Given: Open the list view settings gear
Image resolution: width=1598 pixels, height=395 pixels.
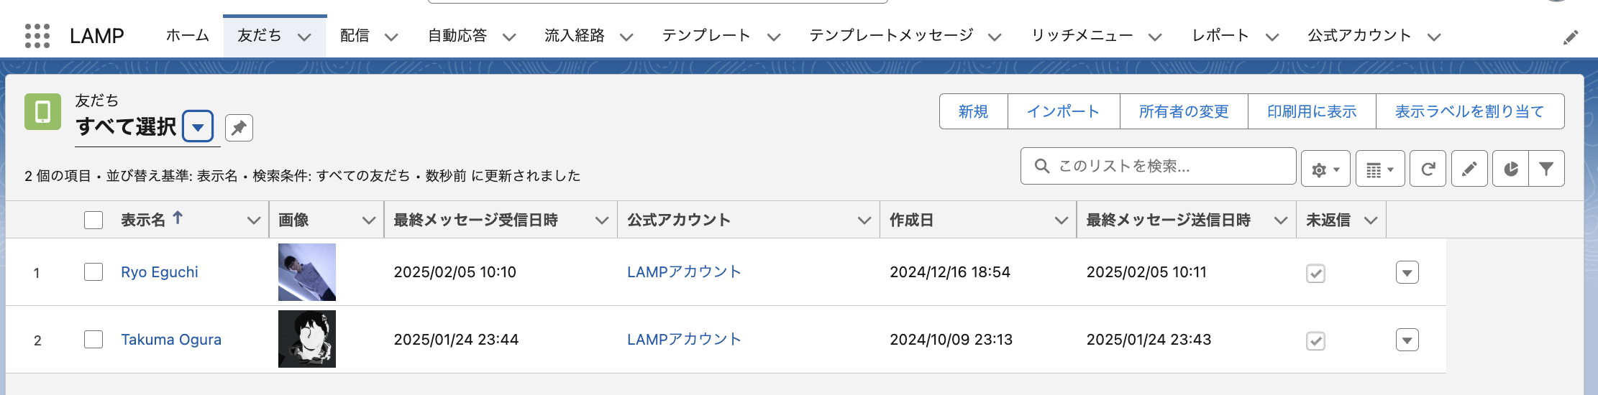Looking at the screenshot, I should (x=1325, y=169).
